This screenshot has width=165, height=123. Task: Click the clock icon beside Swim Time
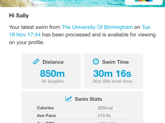[x=96, y=62]
